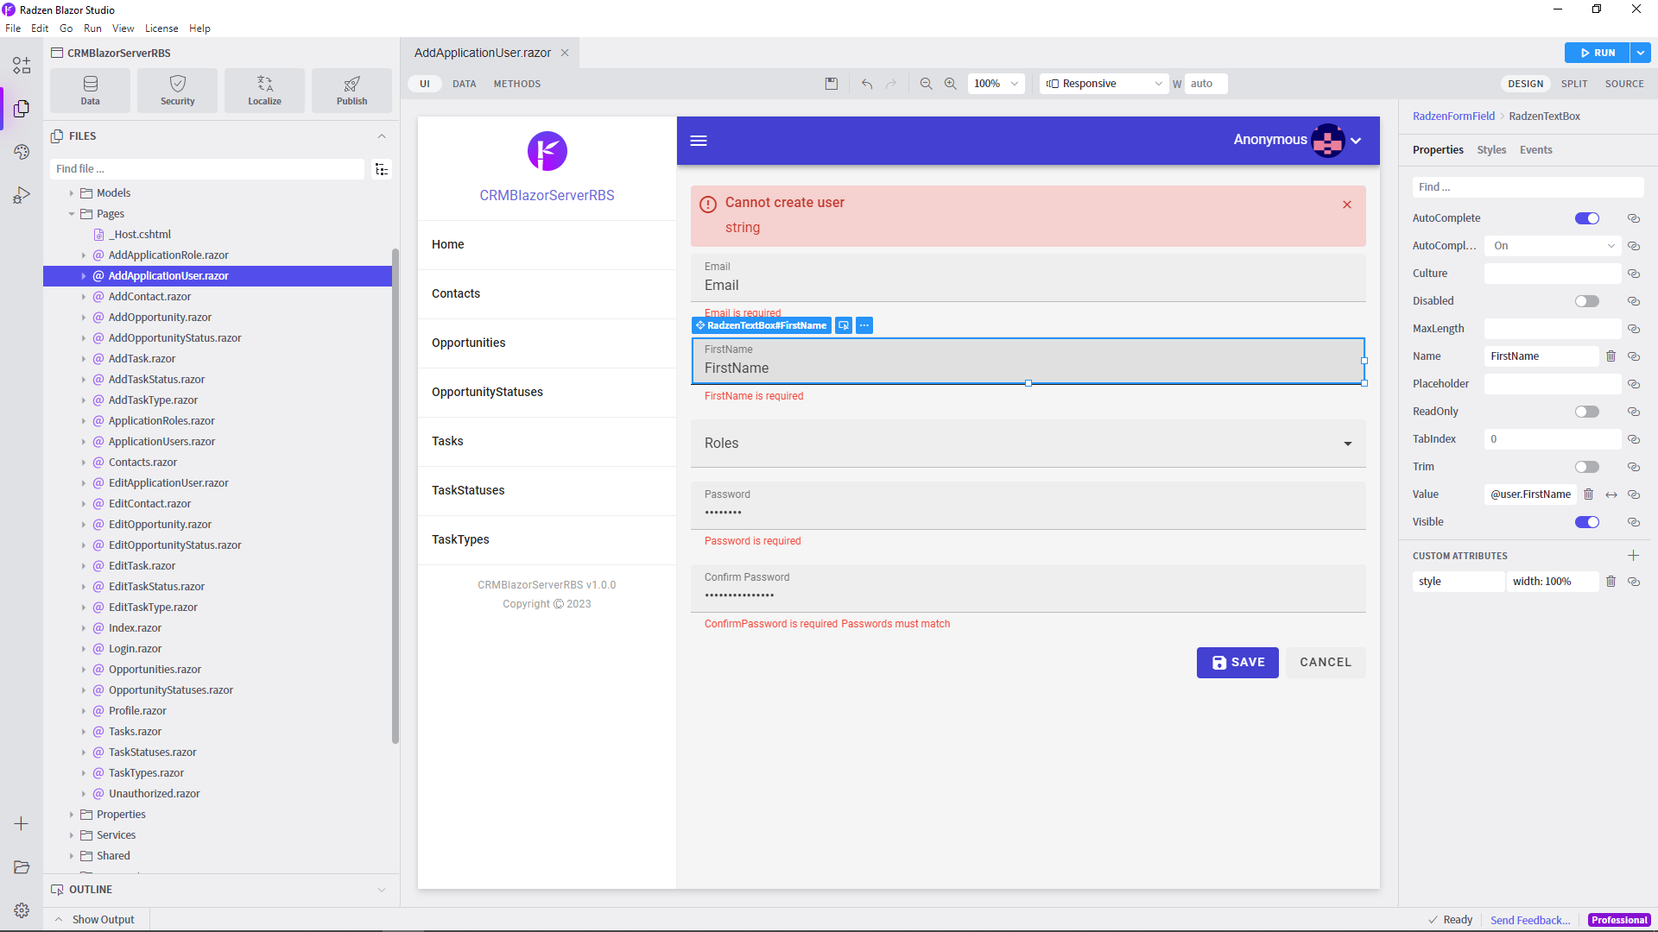Collapse the FILES panel
This screenshot has height=932, width=1658.
pyautogui.click(x=381, y=136)
